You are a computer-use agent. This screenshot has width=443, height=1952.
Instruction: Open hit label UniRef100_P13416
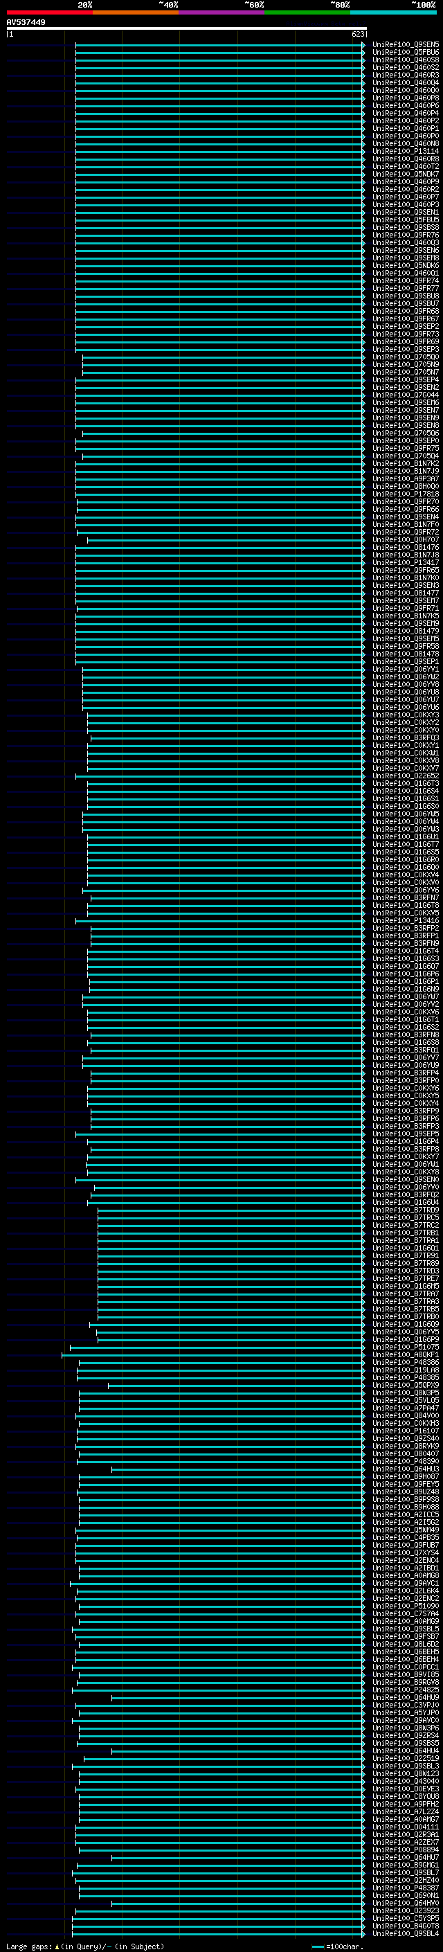[406, 921]
